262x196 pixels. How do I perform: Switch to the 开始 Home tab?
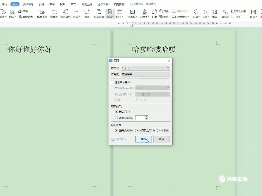point(4,4)
